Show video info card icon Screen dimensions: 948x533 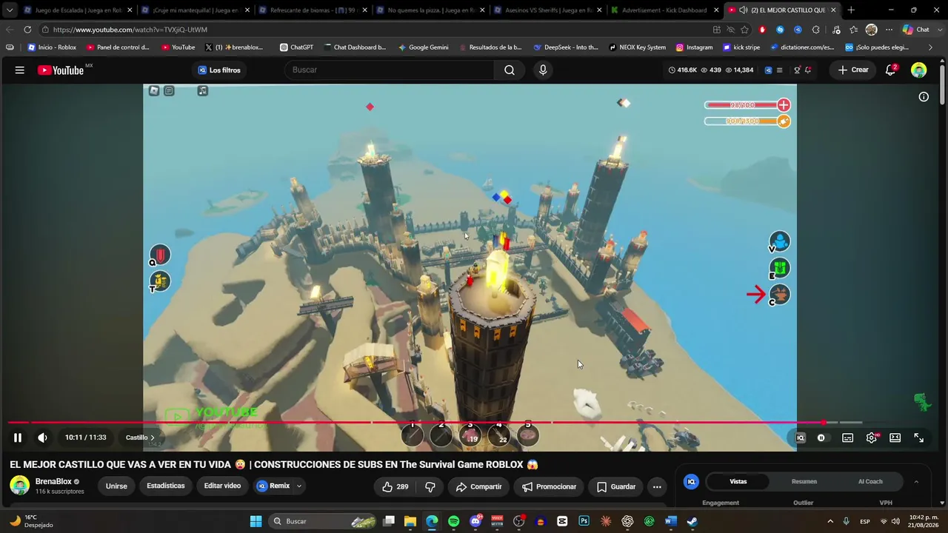point(924,97)
